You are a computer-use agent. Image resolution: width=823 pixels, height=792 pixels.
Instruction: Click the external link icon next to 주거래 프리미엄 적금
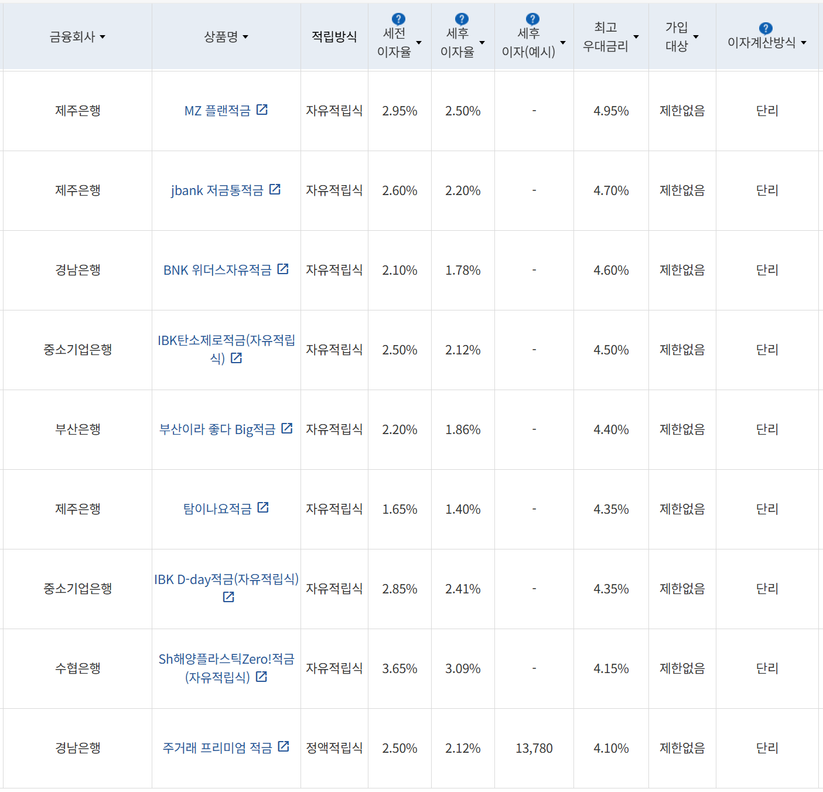pyautogui.click(x=285, y=747)
